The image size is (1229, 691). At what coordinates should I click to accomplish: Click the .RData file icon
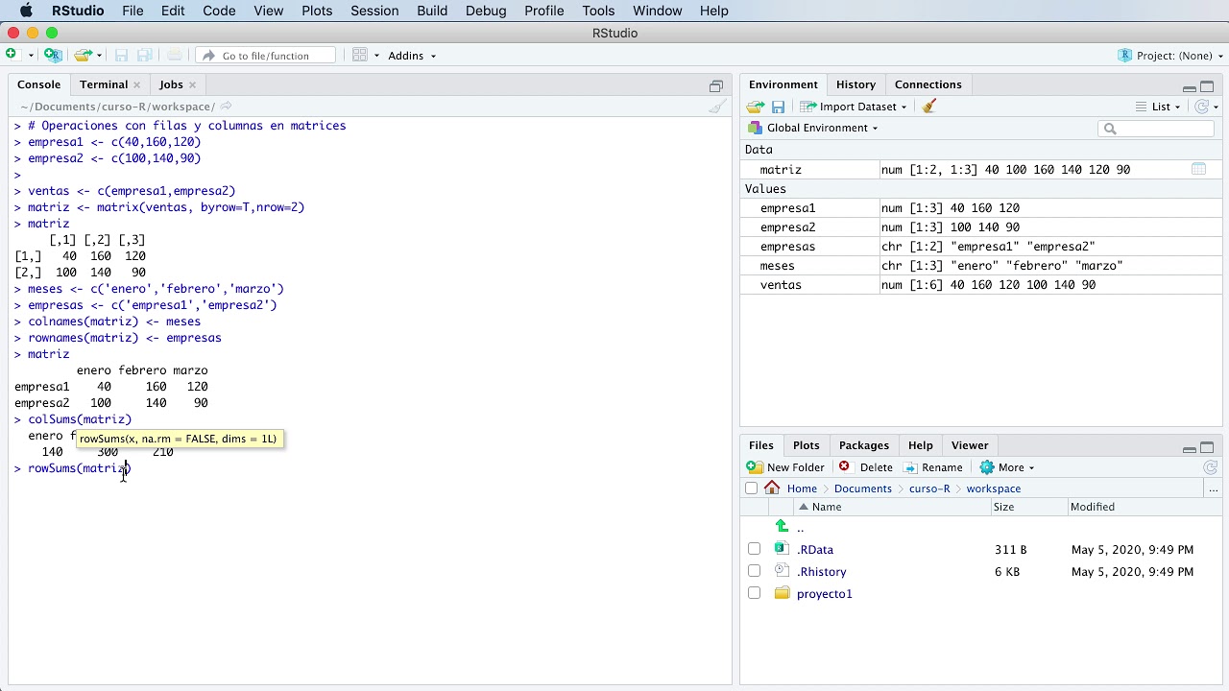(782, 549)
